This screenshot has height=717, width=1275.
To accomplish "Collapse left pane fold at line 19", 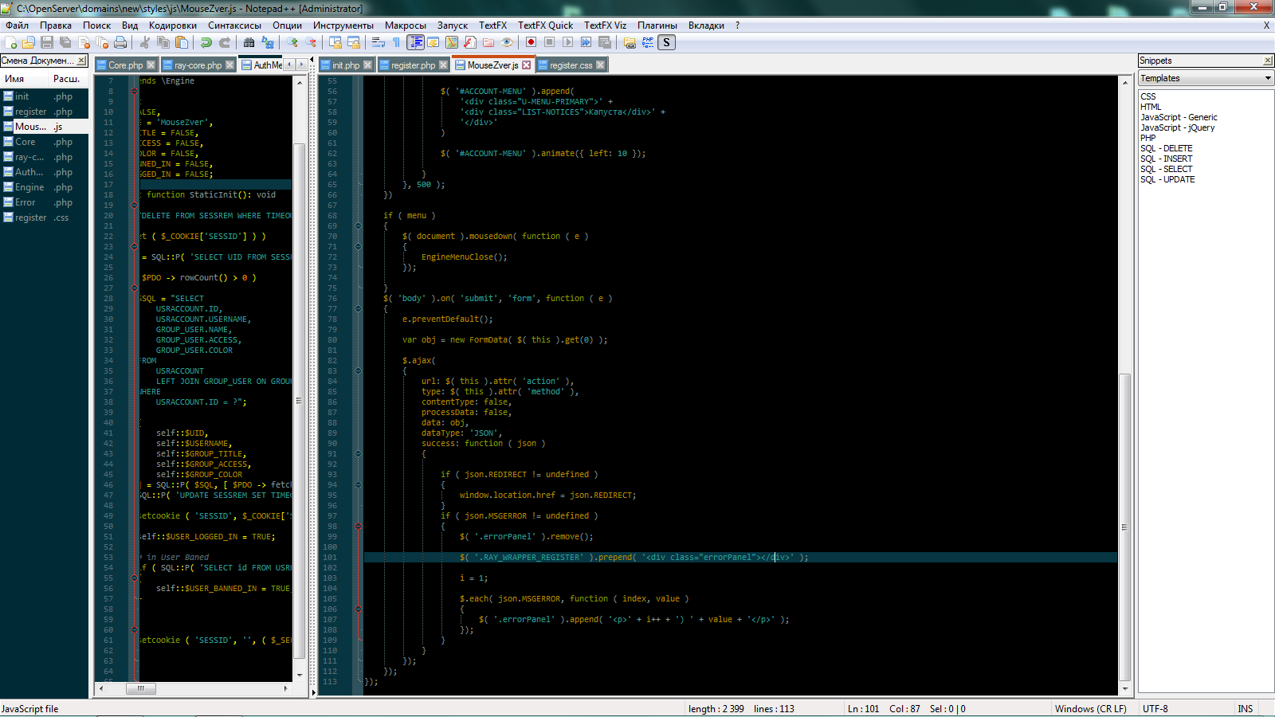I will (x=134, y=205).
